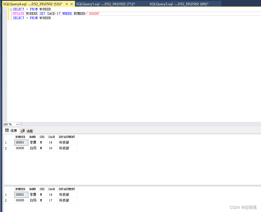This screenshot has width=261, height=212.
Task: Click the DEPARTMENT column header in top grid
Action: 67,137
